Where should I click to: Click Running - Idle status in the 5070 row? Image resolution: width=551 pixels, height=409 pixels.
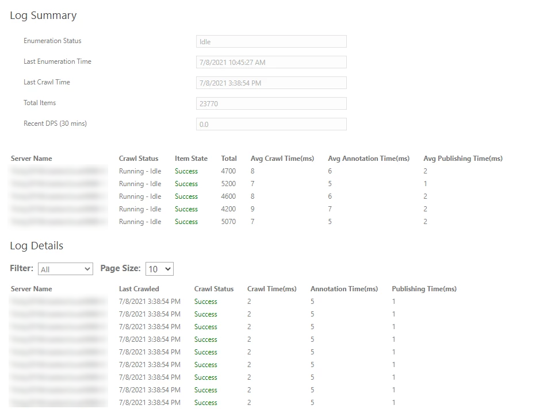click(x=140, y=222)
